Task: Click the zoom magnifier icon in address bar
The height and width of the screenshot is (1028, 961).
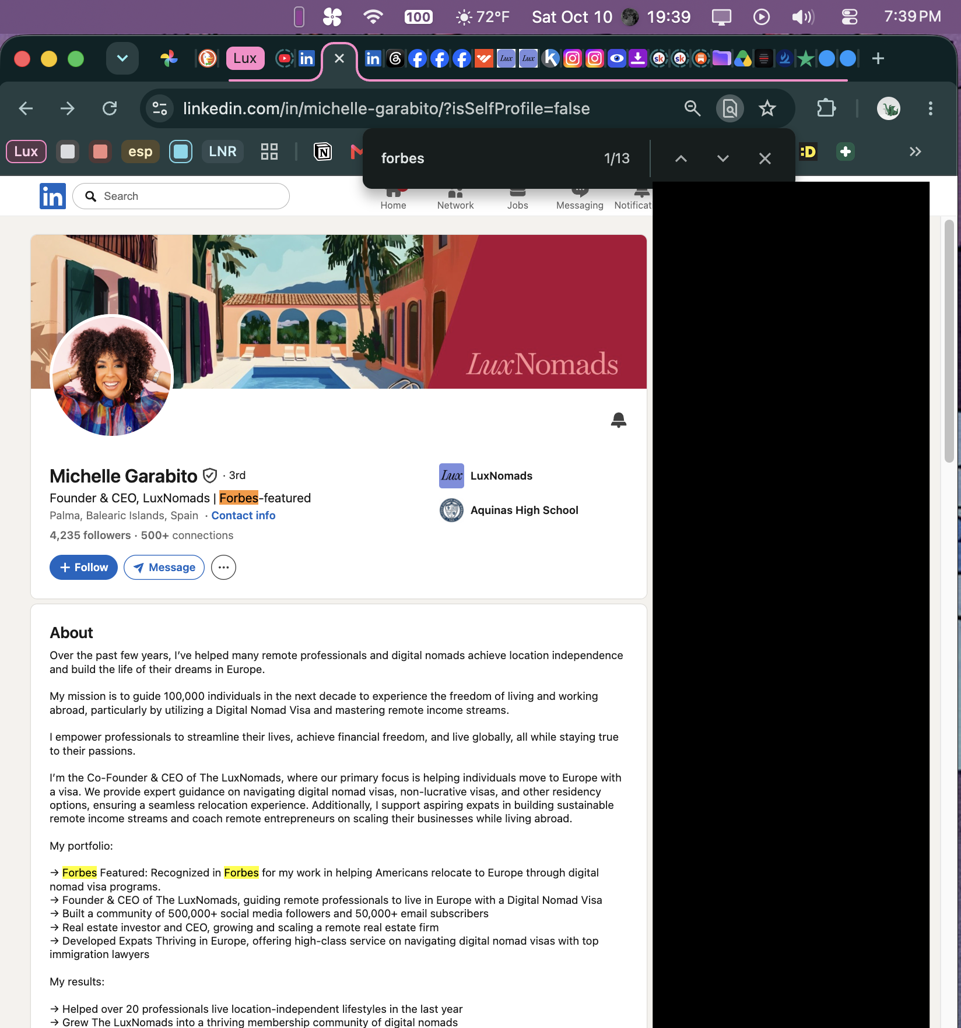Action: pos(692,108)
